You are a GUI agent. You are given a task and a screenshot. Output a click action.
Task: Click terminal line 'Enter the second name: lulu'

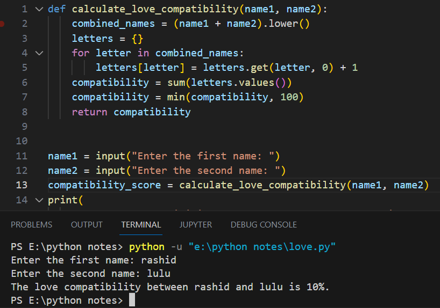(91, 274)
